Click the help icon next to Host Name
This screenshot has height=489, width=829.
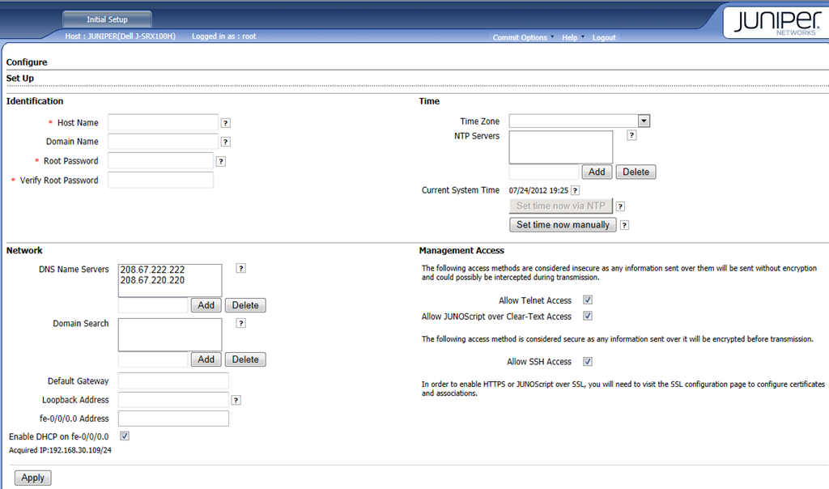(226, 123)
